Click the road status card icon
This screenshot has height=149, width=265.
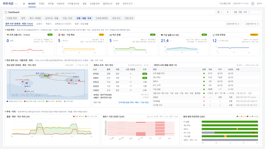point(8,35)
